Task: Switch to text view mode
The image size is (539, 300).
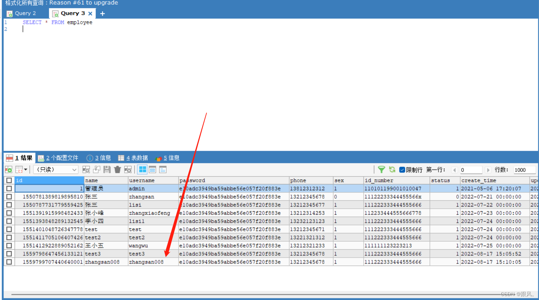Action: pyautogui.click(x=163, y=169)
